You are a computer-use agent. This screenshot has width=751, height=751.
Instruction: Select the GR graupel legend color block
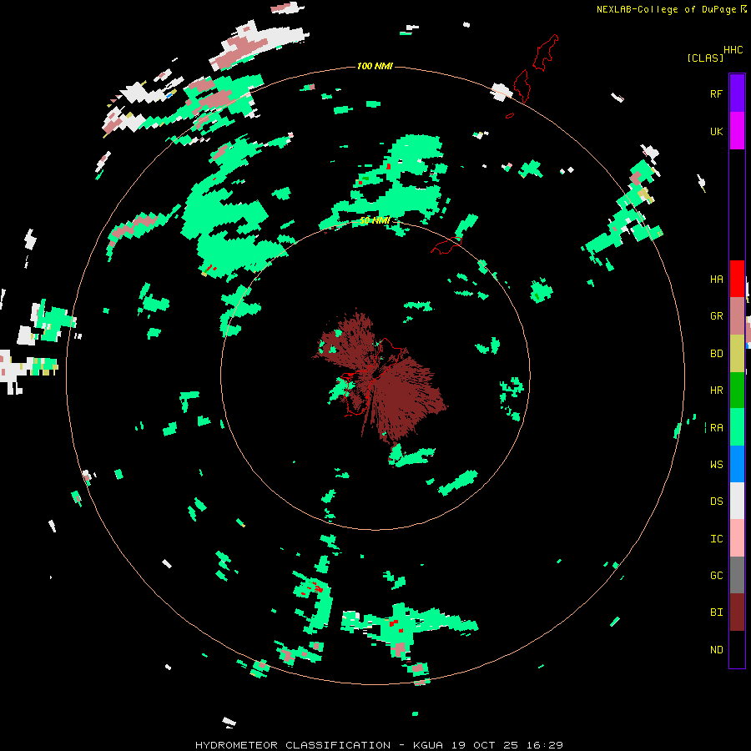point(737,316)
